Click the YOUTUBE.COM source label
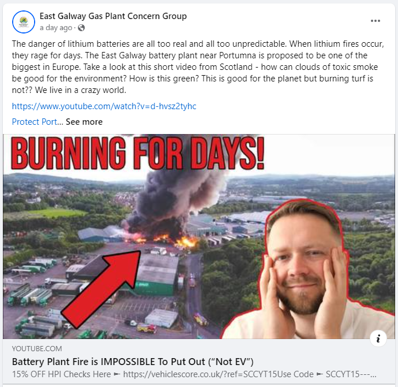Viewport: 398px width, 387px height. [37, 349]
